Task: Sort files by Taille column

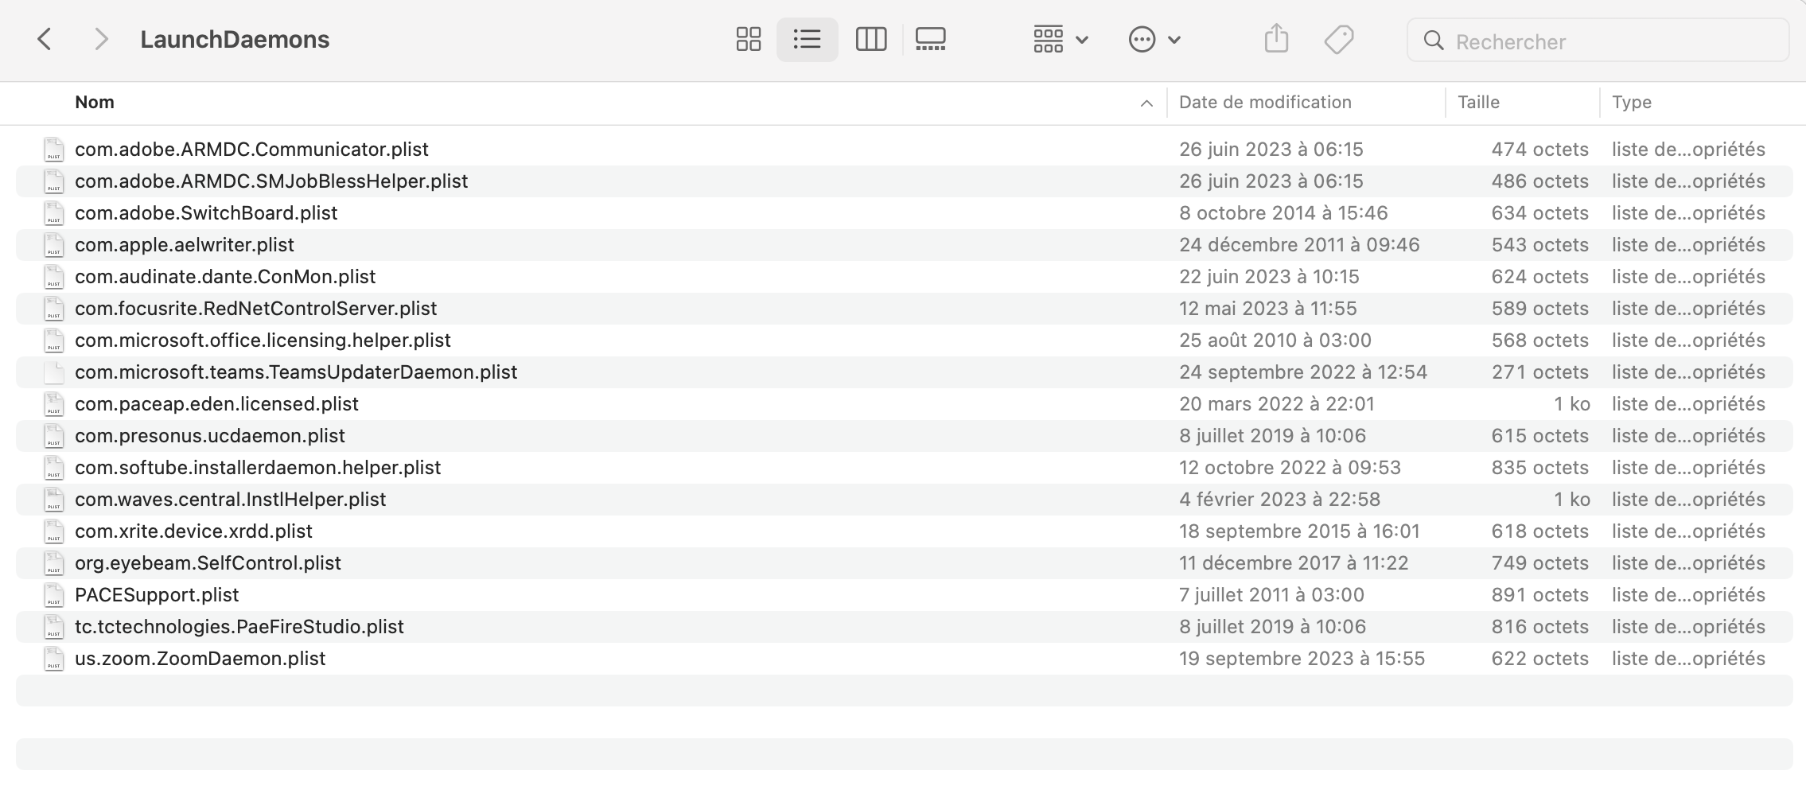Action: pos(1478,102)
